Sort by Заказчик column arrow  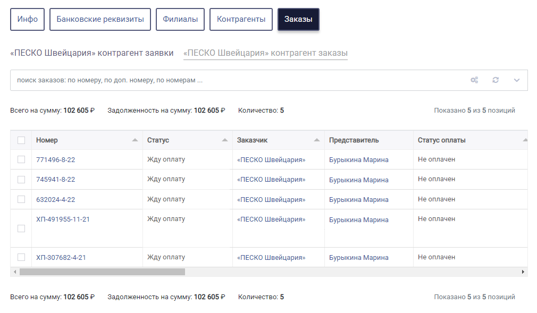click(317, 140)
